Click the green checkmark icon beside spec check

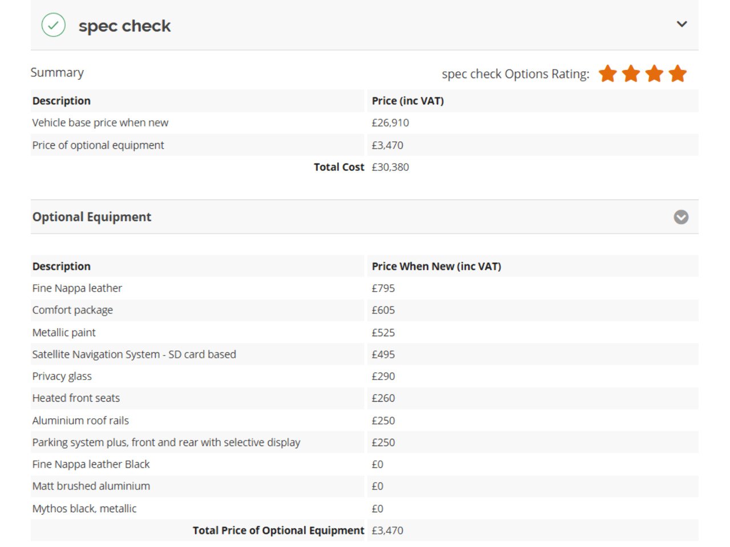click(x=53, y=25)
